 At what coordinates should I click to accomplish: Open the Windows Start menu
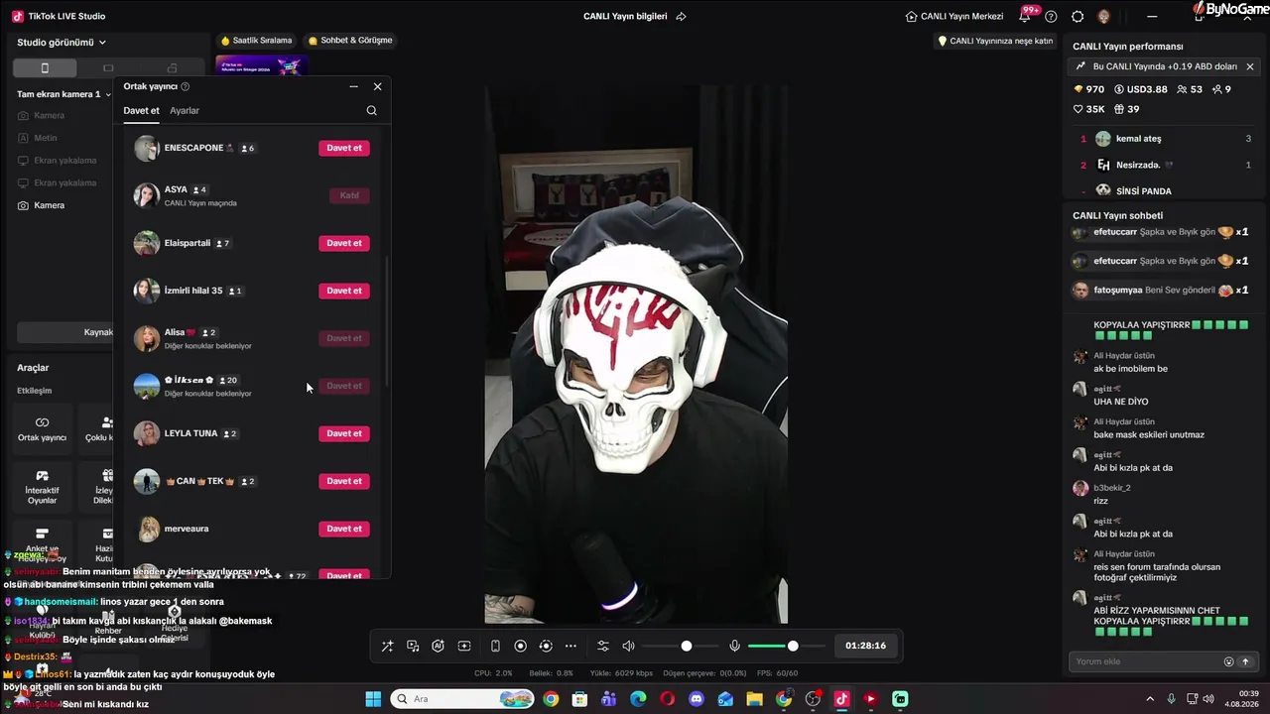tap(373, 699)
